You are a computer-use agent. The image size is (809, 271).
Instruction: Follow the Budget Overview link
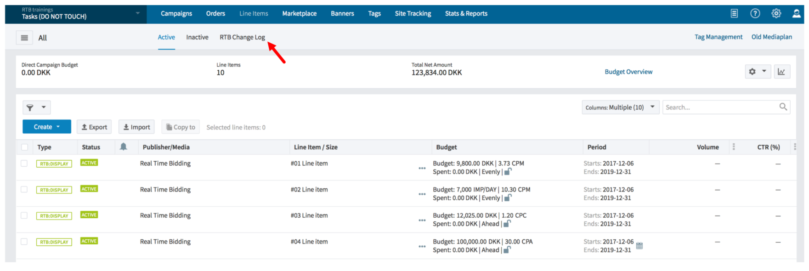[x=628, y=72]
